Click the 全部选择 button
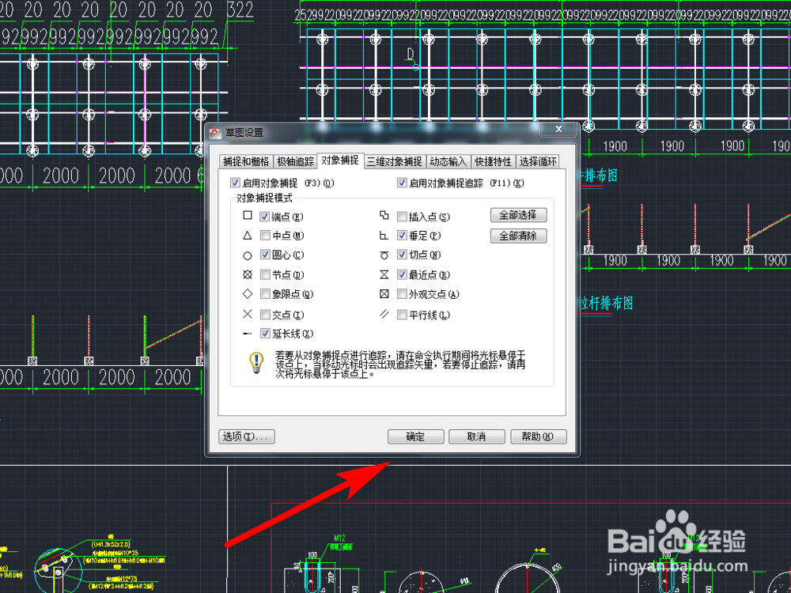 click(518, 215)
